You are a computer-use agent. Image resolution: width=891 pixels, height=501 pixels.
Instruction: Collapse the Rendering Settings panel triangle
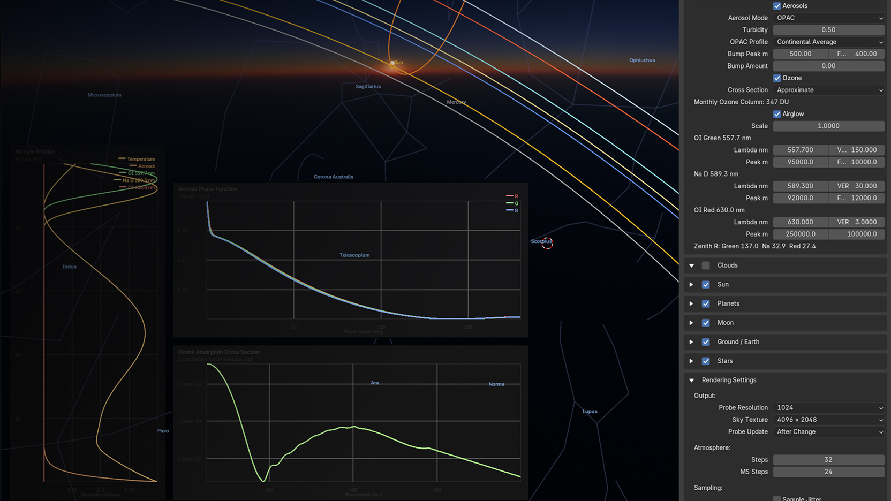(692, 381)
